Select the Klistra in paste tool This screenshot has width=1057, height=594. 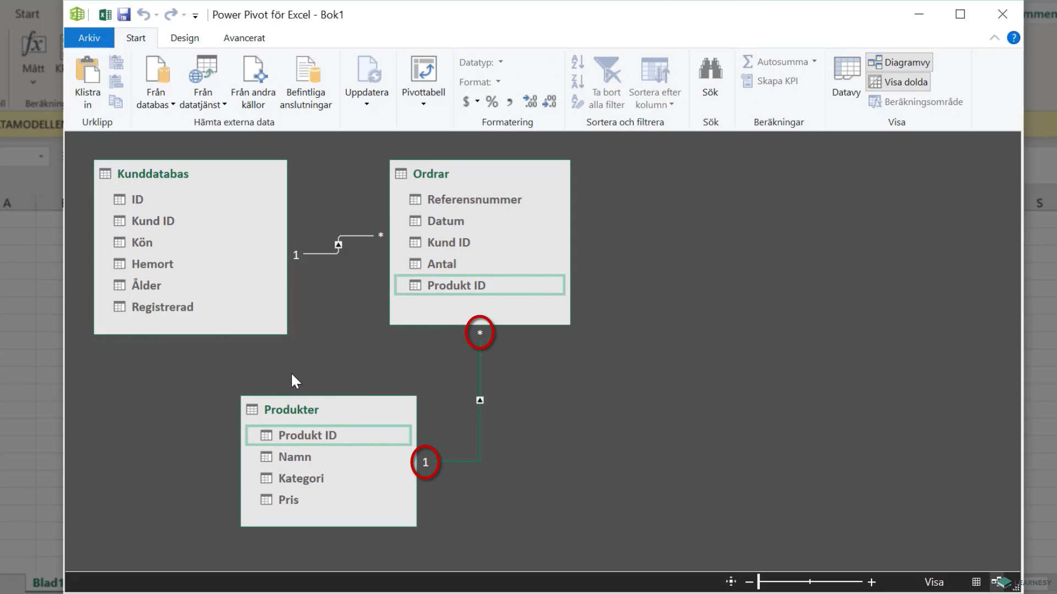pyautogui.click(x=87, y=81)
